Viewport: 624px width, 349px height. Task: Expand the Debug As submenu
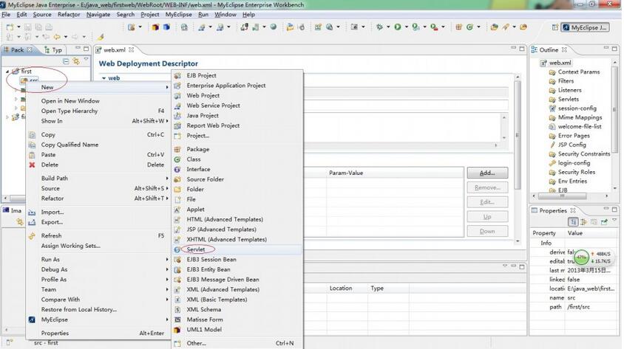(167, 269)
